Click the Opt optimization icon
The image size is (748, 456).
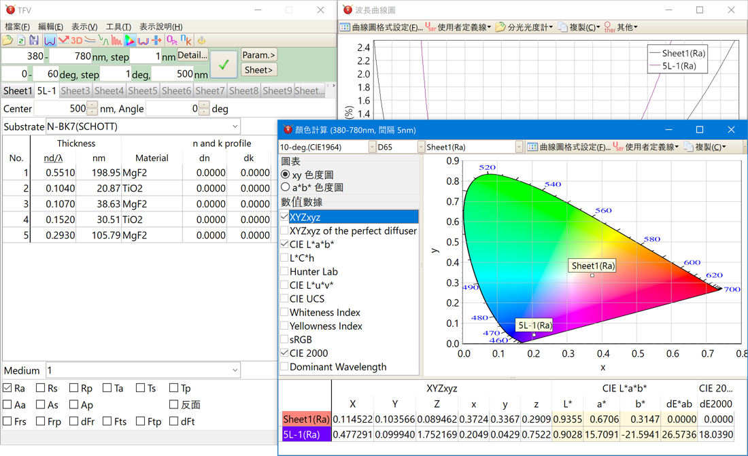click(x=172, y=41)
